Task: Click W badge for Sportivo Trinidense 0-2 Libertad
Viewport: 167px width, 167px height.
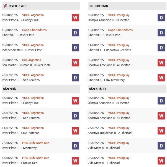Action: pos(161,131)
